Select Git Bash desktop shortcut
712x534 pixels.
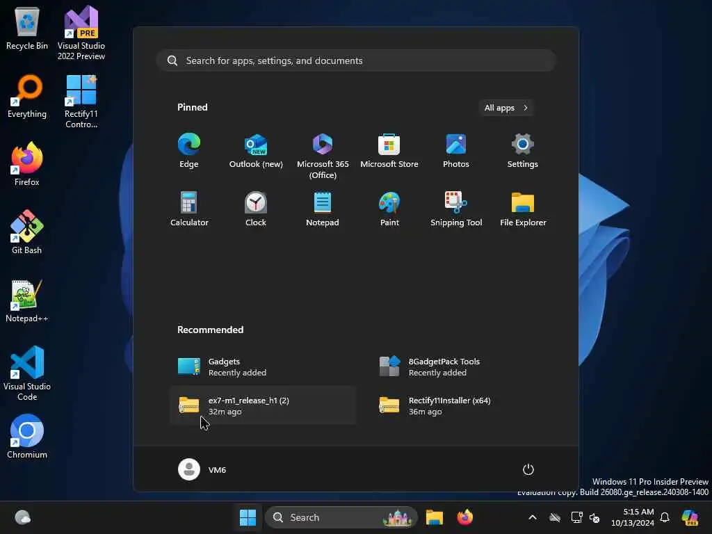pyautogui.click(x=27, y=232)
